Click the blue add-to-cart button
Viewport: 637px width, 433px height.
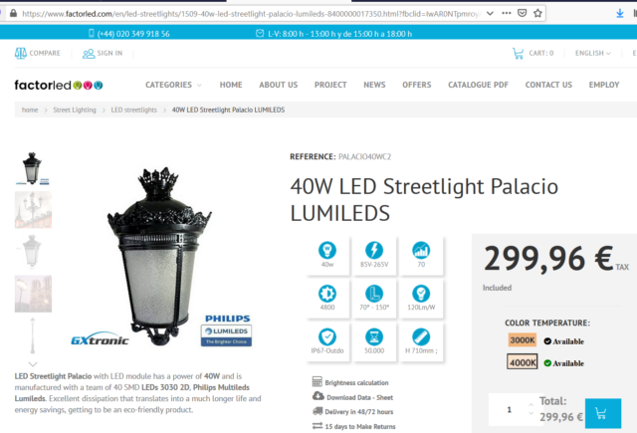603,413
